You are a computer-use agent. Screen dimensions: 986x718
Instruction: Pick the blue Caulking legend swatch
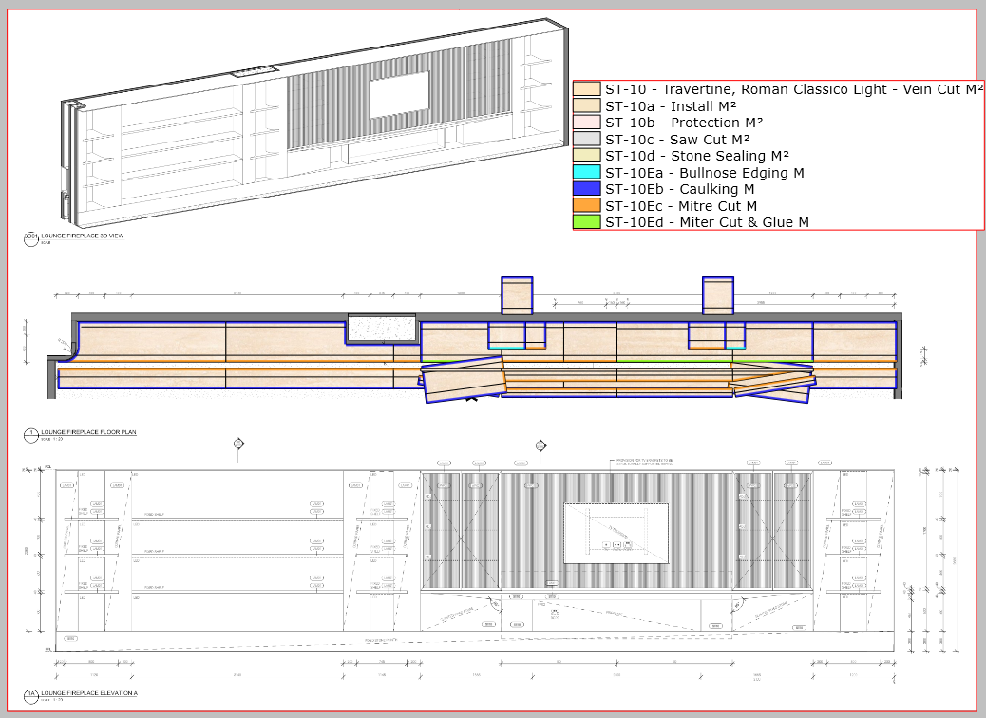(587, 189)
